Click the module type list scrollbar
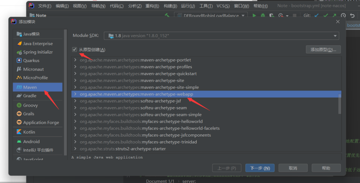 (x=65, y=92)
